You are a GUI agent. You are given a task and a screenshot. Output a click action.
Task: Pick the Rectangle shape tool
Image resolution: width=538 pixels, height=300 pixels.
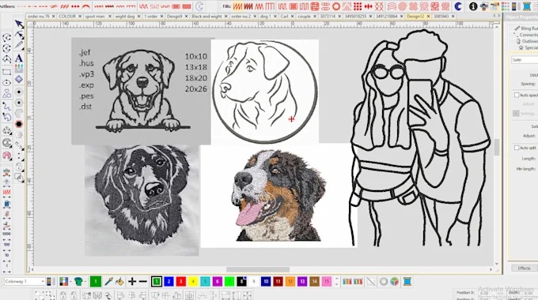pyautogui.click(x=6, y=73)
